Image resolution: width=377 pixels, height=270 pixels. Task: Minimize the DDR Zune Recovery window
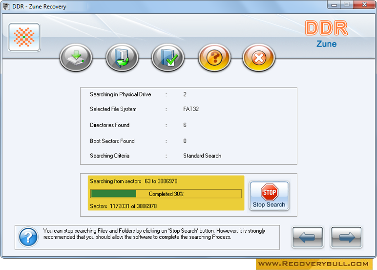click(334, 4)
